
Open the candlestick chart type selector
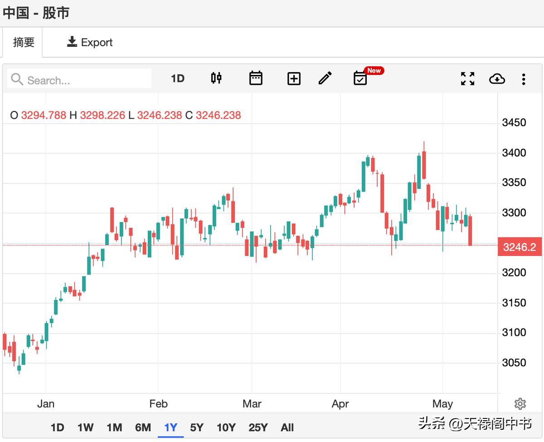pyautogui.click(x=216, y=79)
